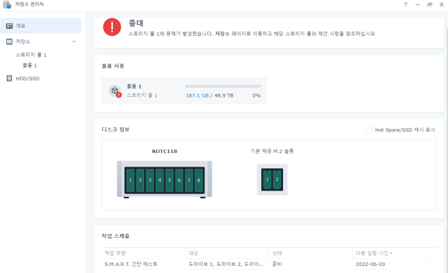Collapse the 저장소 tree section
This screenshot has width=448, height=273.
pyautogui.click(x=74, y=42)
